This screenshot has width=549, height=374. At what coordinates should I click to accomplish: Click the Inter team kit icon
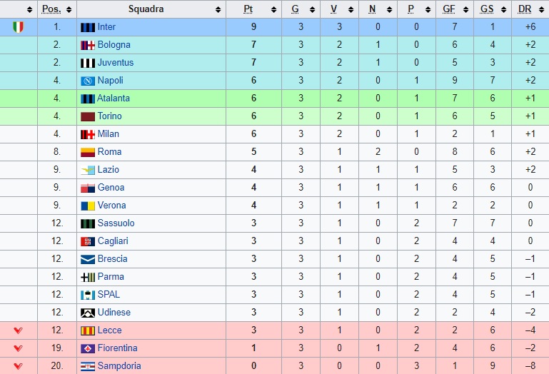[x=88, y=27]
